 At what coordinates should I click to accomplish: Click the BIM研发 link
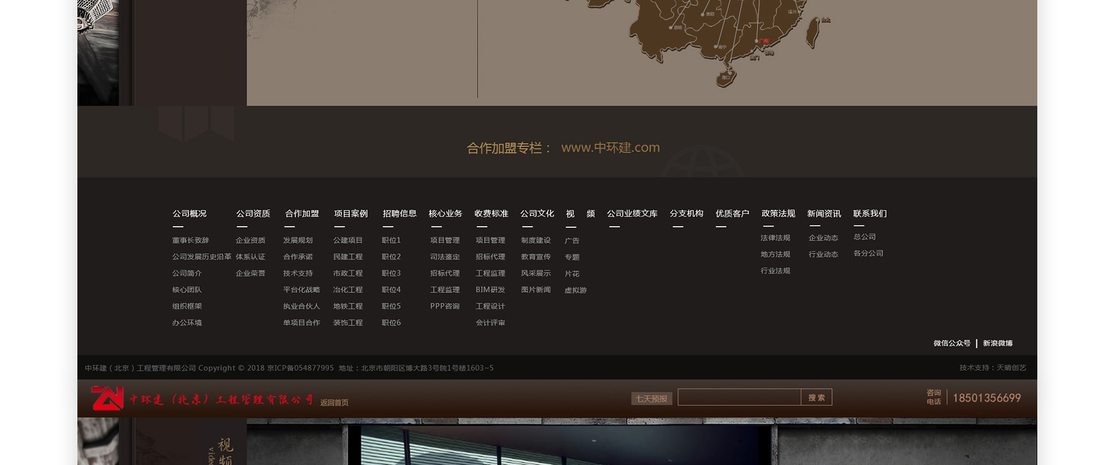coord(490,290)
